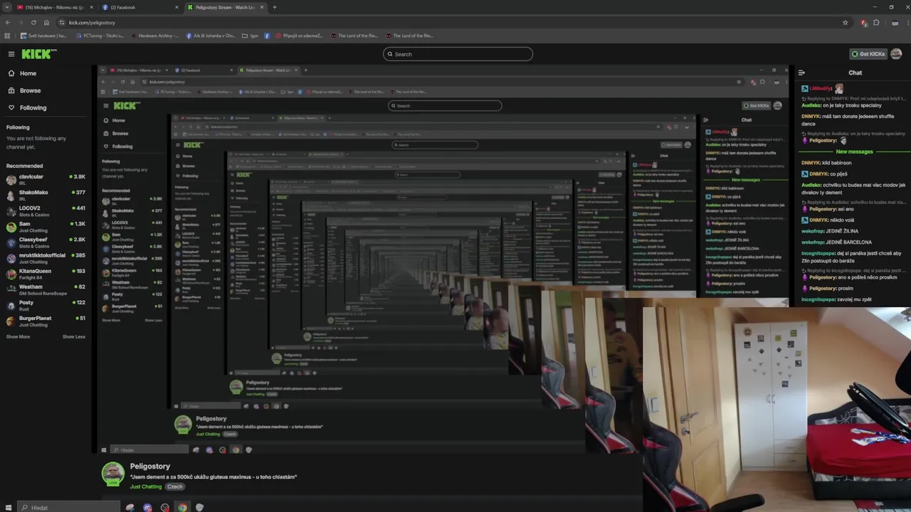Open the Extensions puzzle icon
This screenshot has height=512, width=911.
point(876,22)
